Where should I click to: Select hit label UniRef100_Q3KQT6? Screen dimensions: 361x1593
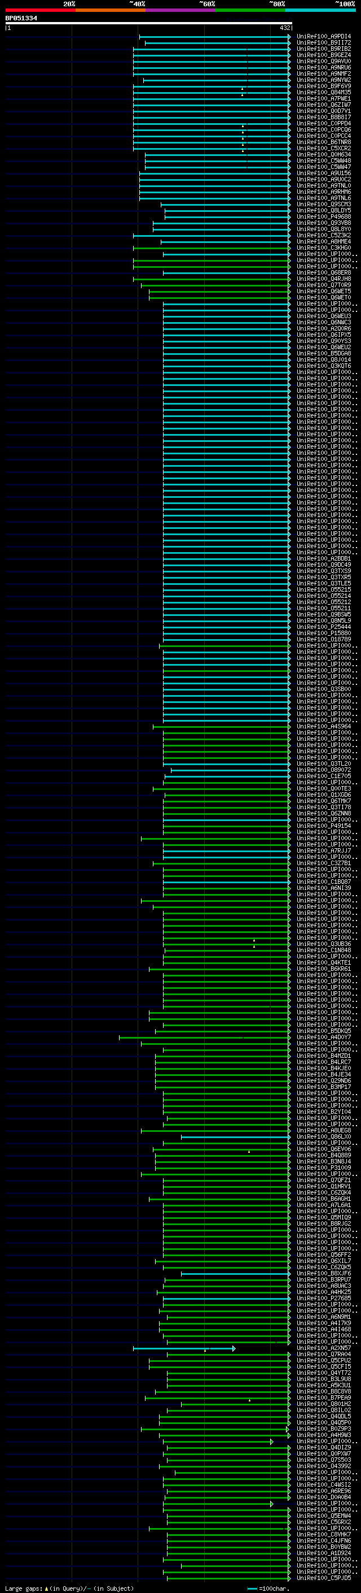(324, 366)
